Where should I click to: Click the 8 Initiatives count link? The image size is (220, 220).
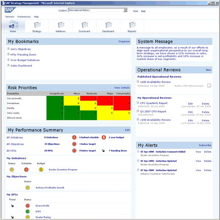[x=51, y=137]
